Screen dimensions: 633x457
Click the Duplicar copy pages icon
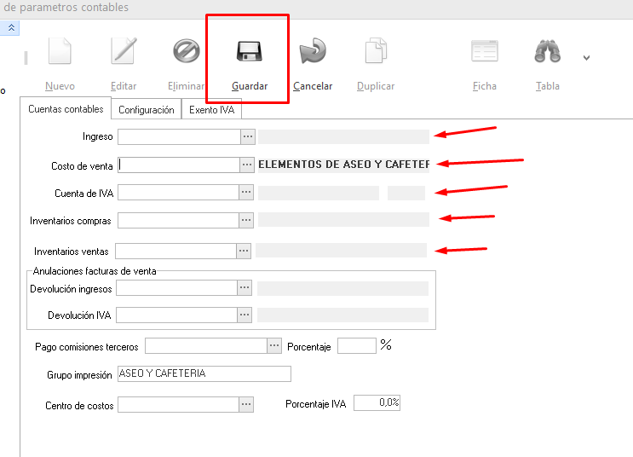click(376, 53)
